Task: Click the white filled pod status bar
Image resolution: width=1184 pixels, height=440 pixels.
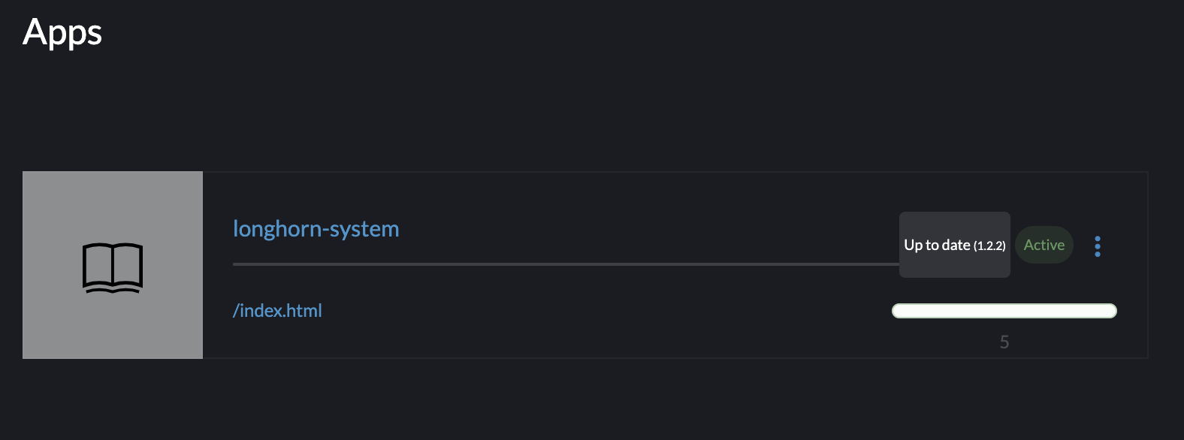Action: click(x=1004, y=311)
